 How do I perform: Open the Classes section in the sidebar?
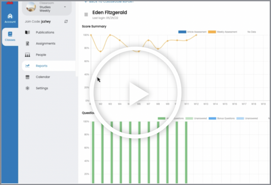(10, 34)
